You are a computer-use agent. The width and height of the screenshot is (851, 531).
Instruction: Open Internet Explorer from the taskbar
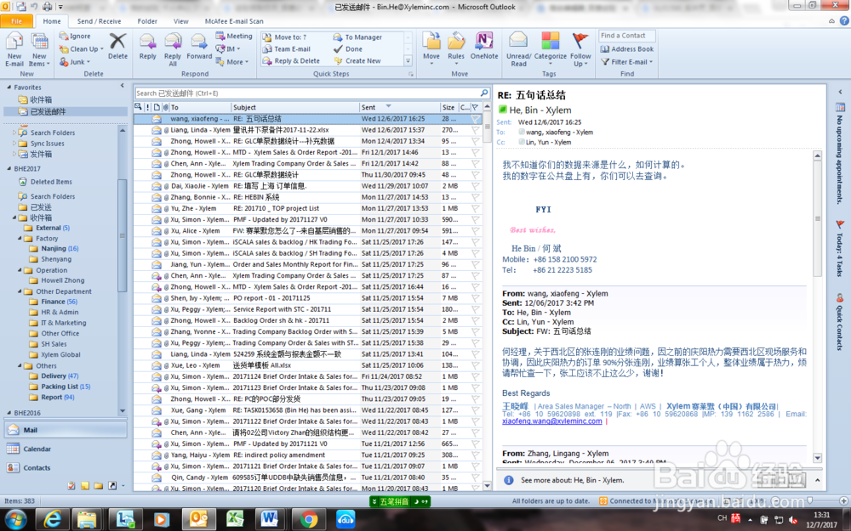click(53, 519)
